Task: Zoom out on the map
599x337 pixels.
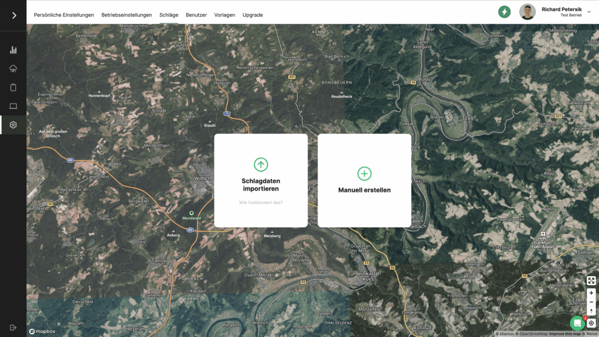Action: [591, 302]
